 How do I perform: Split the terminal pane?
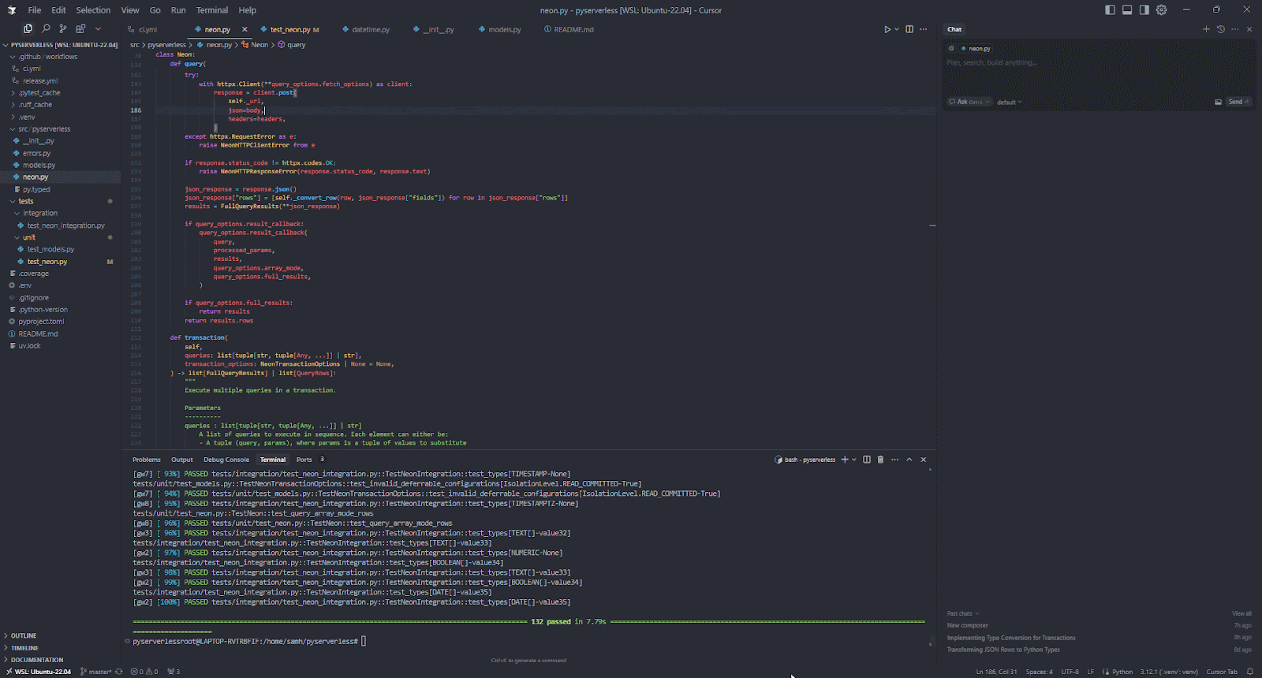tap(867, 460)
